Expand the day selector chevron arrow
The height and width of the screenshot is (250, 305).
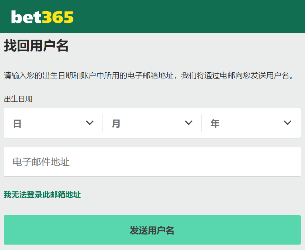[x=90, y=123]
